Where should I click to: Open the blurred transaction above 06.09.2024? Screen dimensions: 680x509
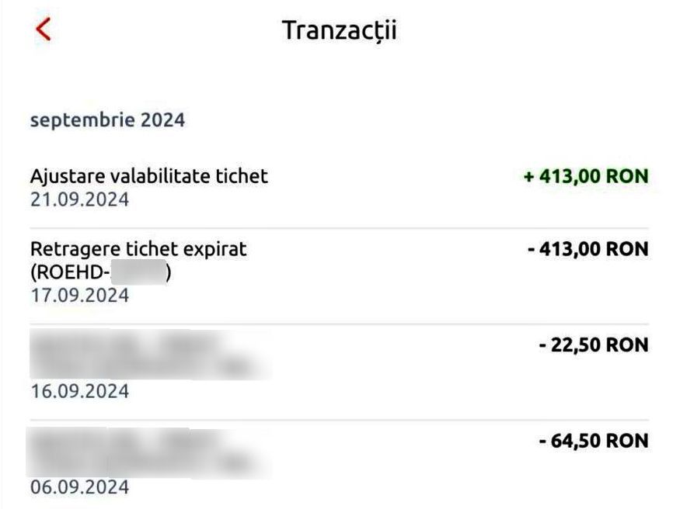(x=148, y=451)
